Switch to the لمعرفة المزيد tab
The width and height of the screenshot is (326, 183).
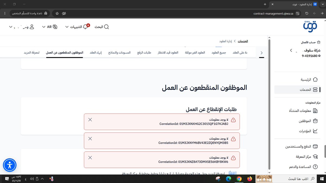pos(32,52)
